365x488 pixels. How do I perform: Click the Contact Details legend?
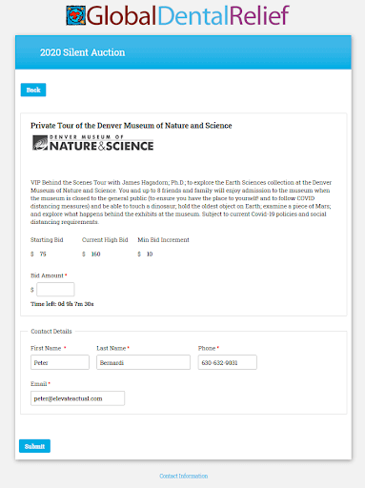click(x=51, y=332)
